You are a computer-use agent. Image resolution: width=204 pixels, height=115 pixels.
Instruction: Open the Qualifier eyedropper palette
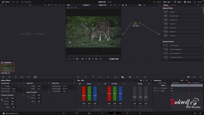pyautogui.click(x=93, y=77)
